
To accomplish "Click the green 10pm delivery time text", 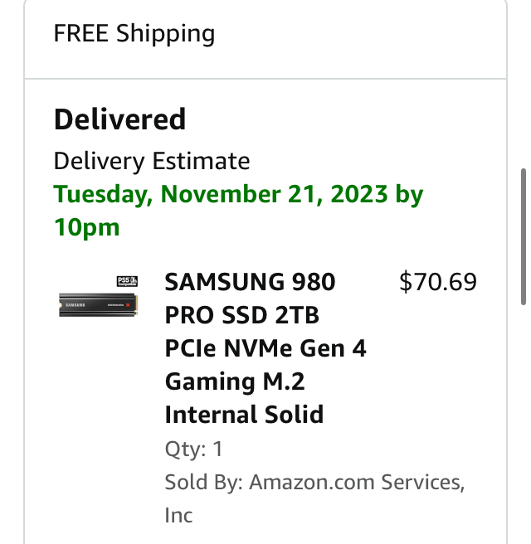I will [87, 226].
